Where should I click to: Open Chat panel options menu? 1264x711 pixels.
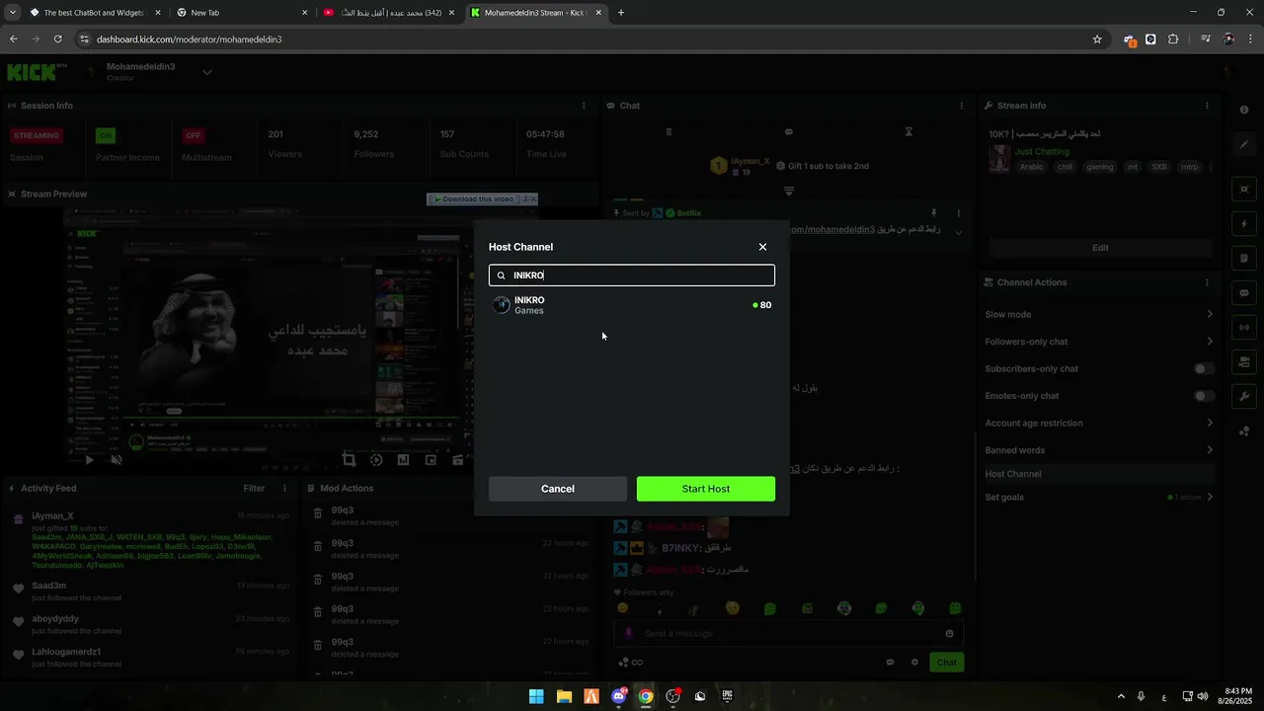[x=962, y=106]
